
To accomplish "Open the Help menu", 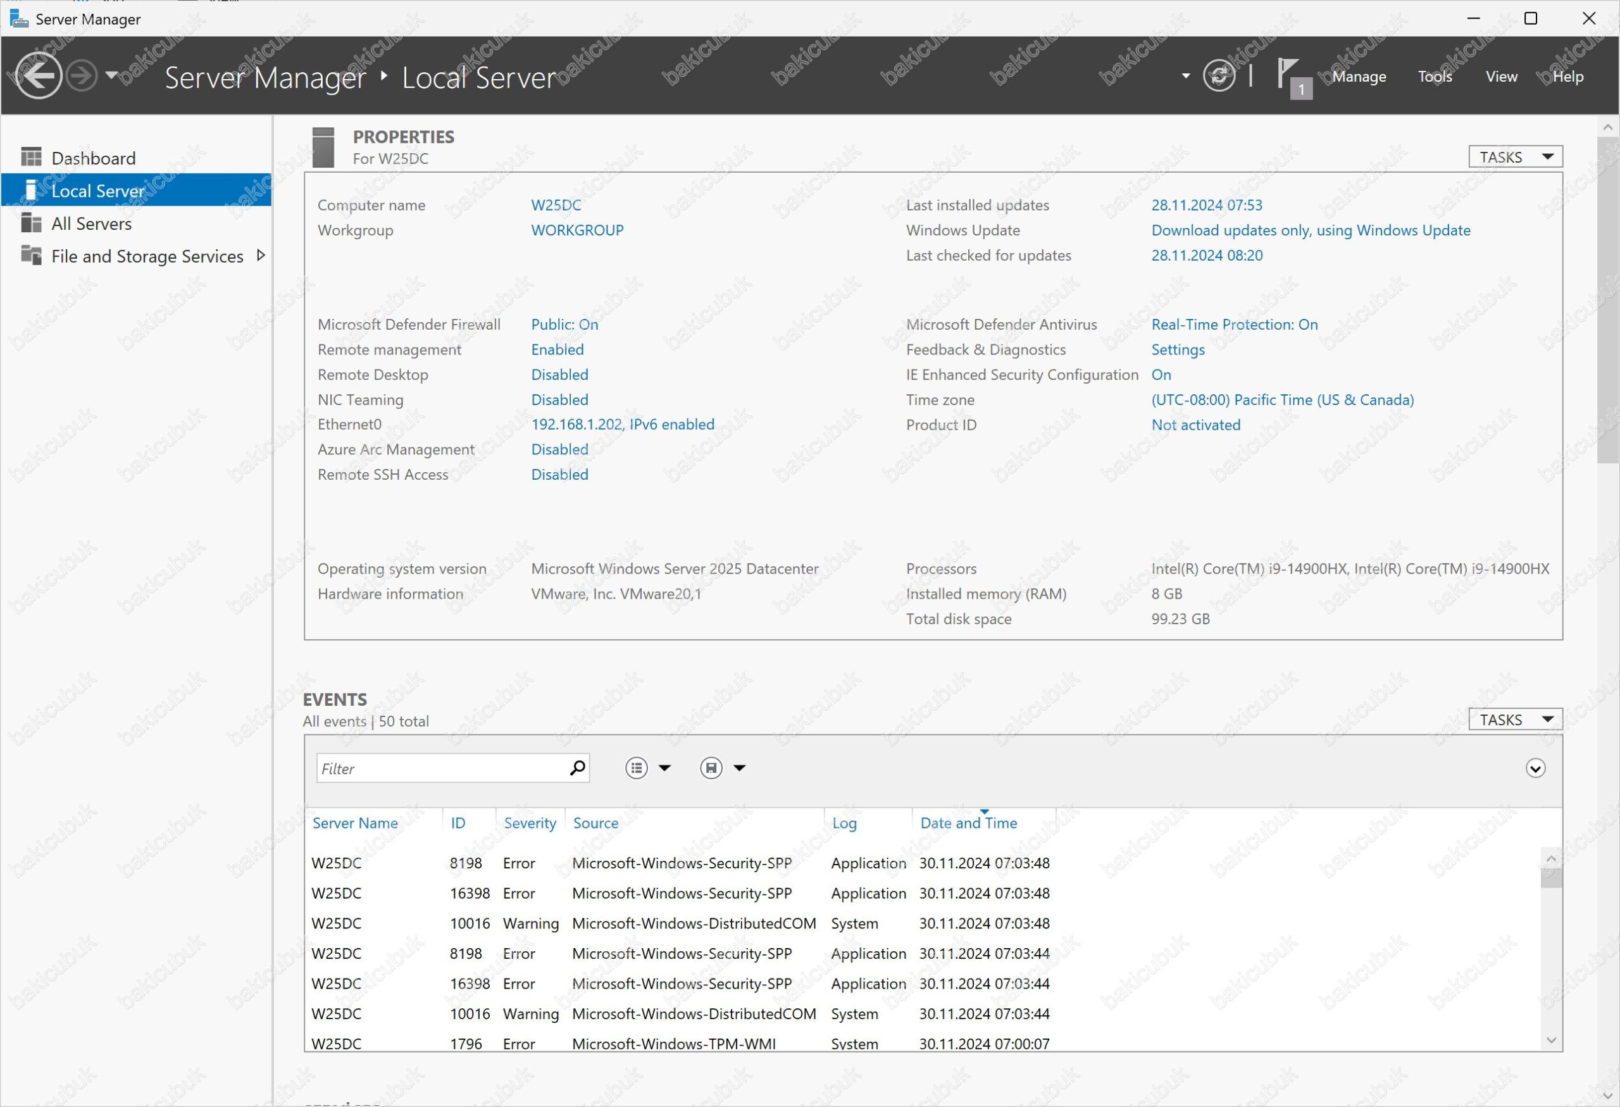I will 1567,77.
